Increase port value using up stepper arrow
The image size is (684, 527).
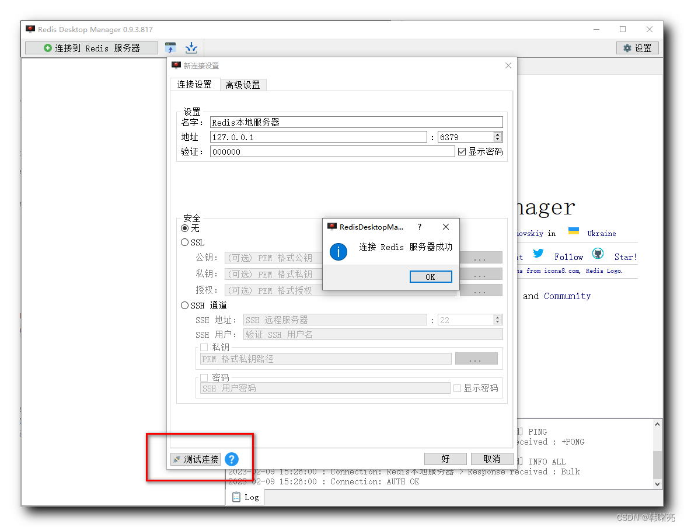[x=498, y=134]
